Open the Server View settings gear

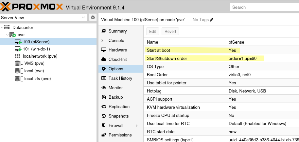[x=93, y=18]
